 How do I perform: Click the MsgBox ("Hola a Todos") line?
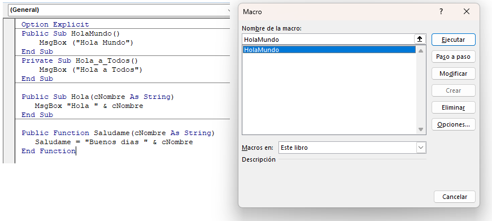click(91, 70)
